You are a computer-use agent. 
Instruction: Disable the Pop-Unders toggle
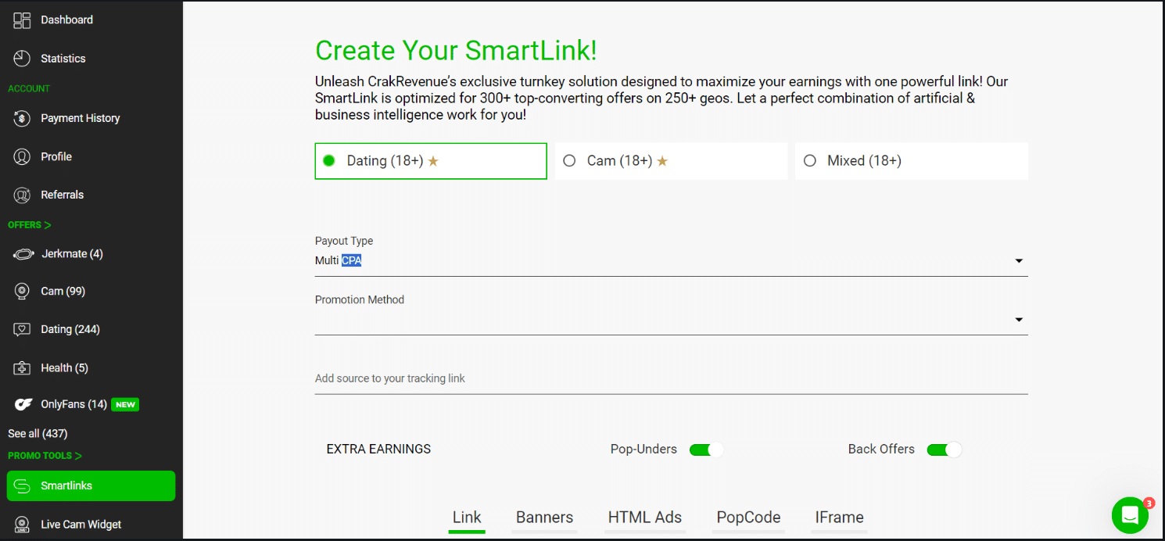(706, 450)
